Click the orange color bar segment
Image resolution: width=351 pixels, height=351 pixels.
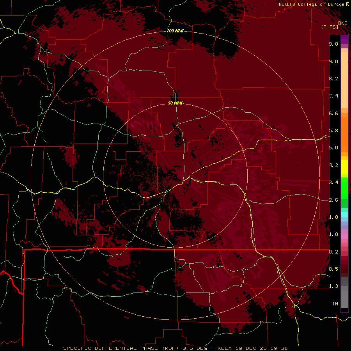click(x=344, y=135)
